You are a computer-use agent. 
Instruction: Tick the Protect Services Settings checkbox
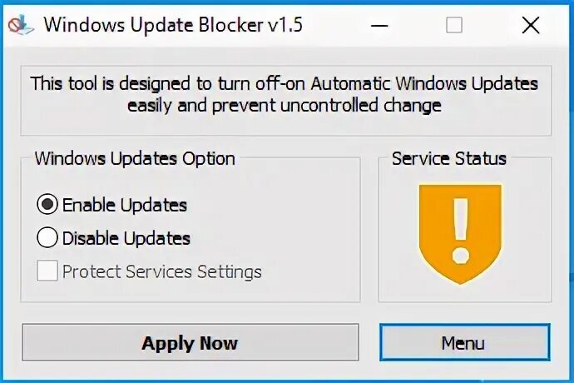pyautogui.click(x=47, y=271)
